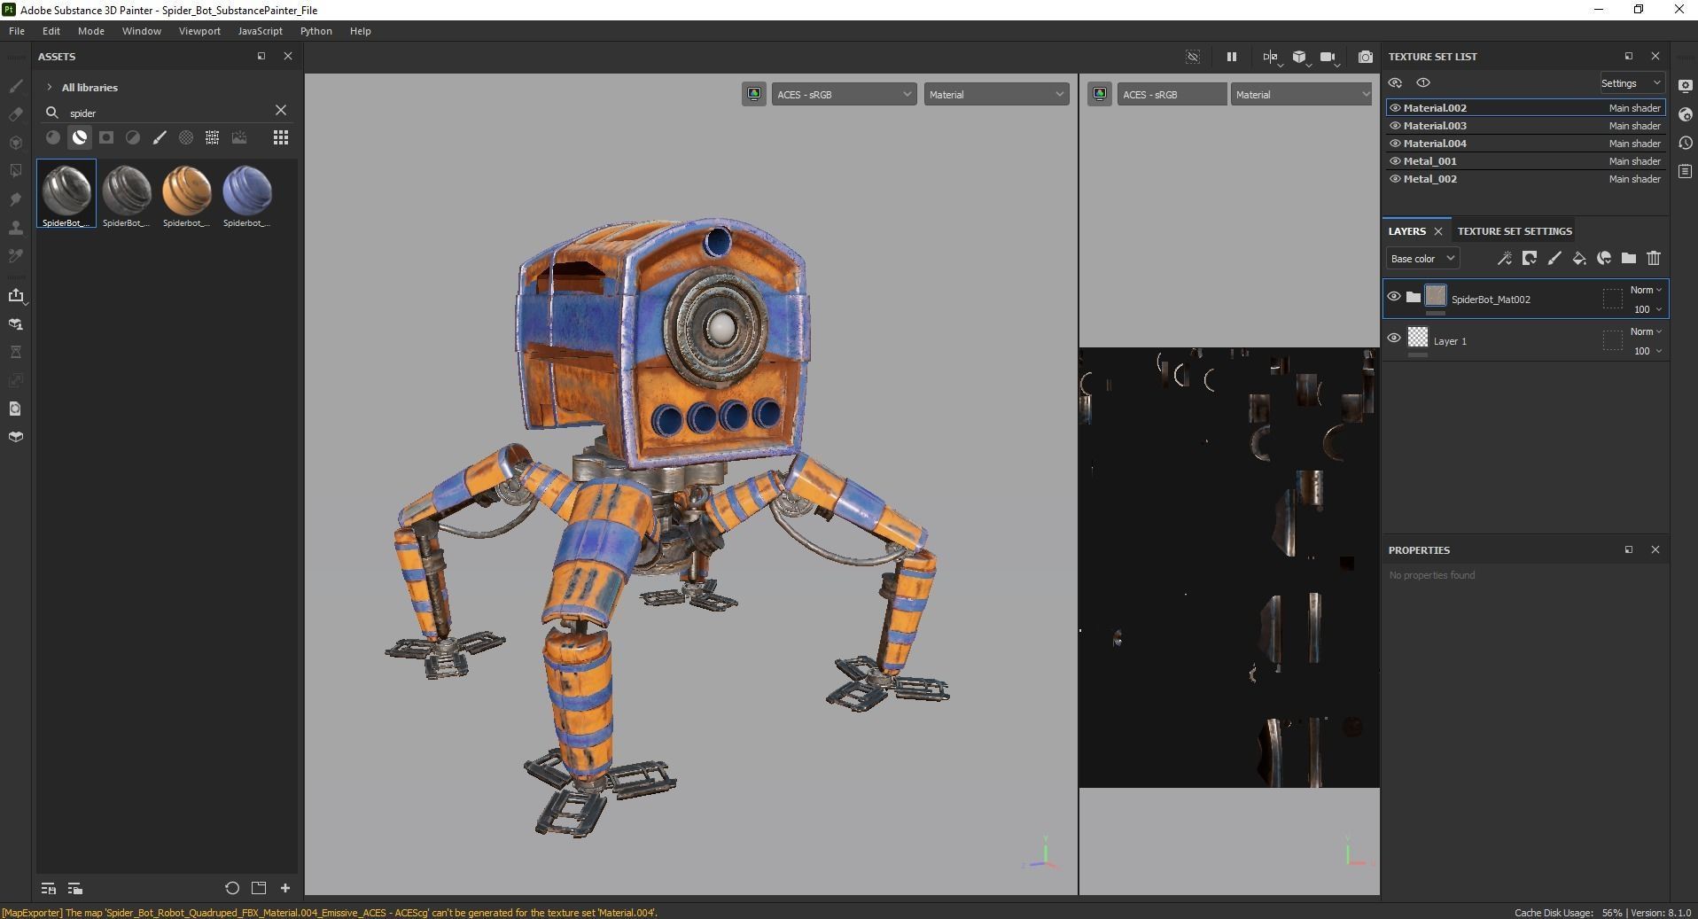The width and height of the screenshot is (1698, 919).
Task: Open ACES - sRGB dropdown in 3D view
Action: click(x=844, y=94)
